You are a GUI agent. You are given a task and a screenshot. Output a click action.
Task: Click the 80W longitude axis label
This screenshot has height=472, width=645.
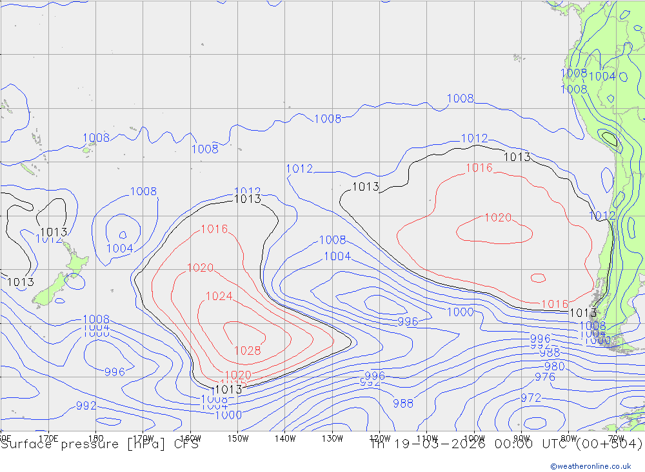coord(569,439)
